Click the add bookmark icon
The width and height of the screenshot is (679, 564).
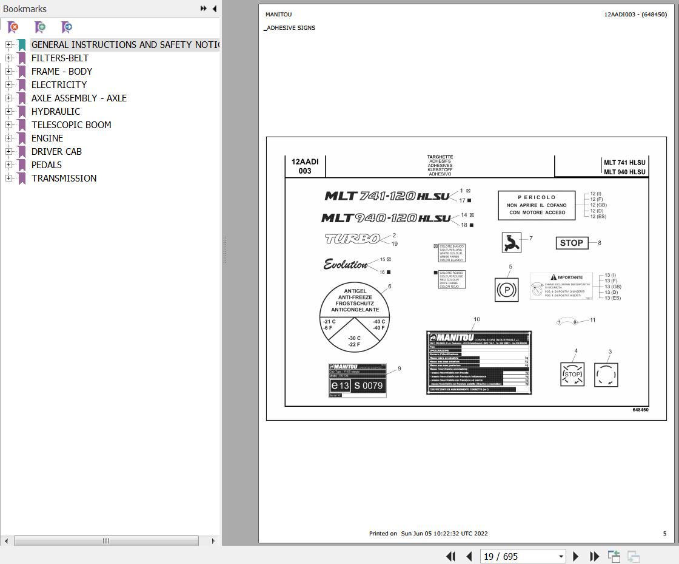pos(40,27)
